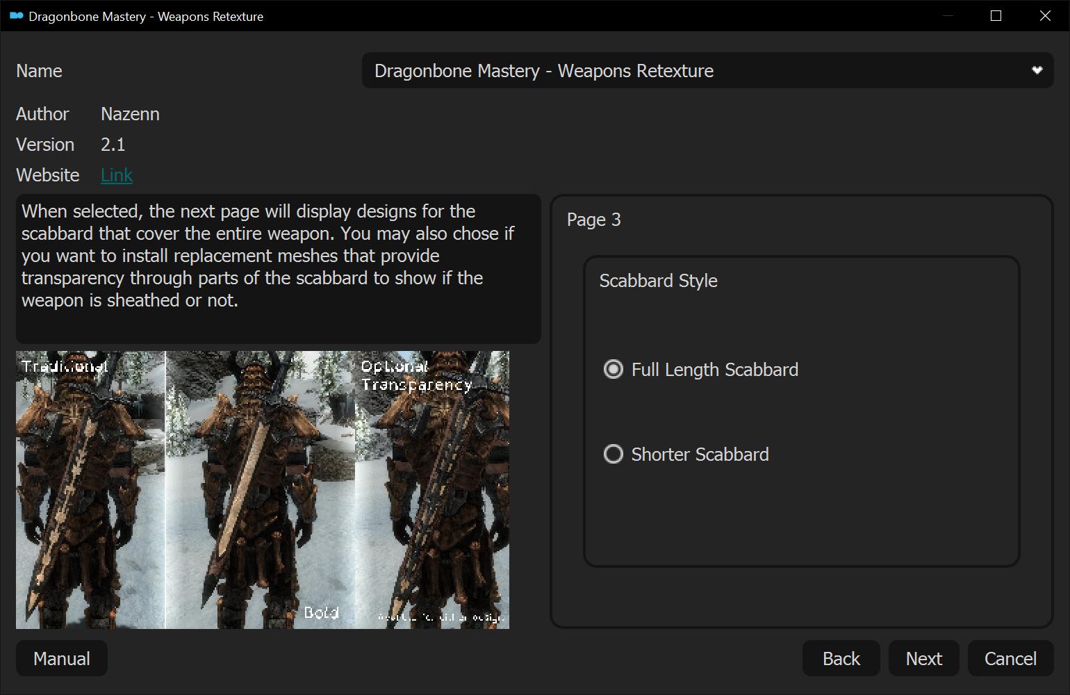
Task: Select the Shorter Scabbard option
Action: pyautogui.click(x=686, y=455)
